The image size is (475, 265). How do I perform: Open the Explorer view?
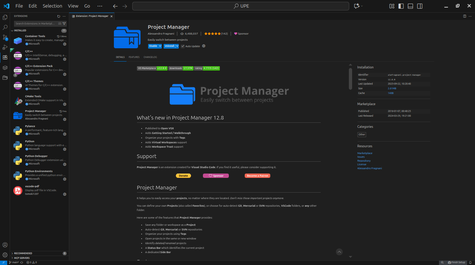[x=5, y=17]
